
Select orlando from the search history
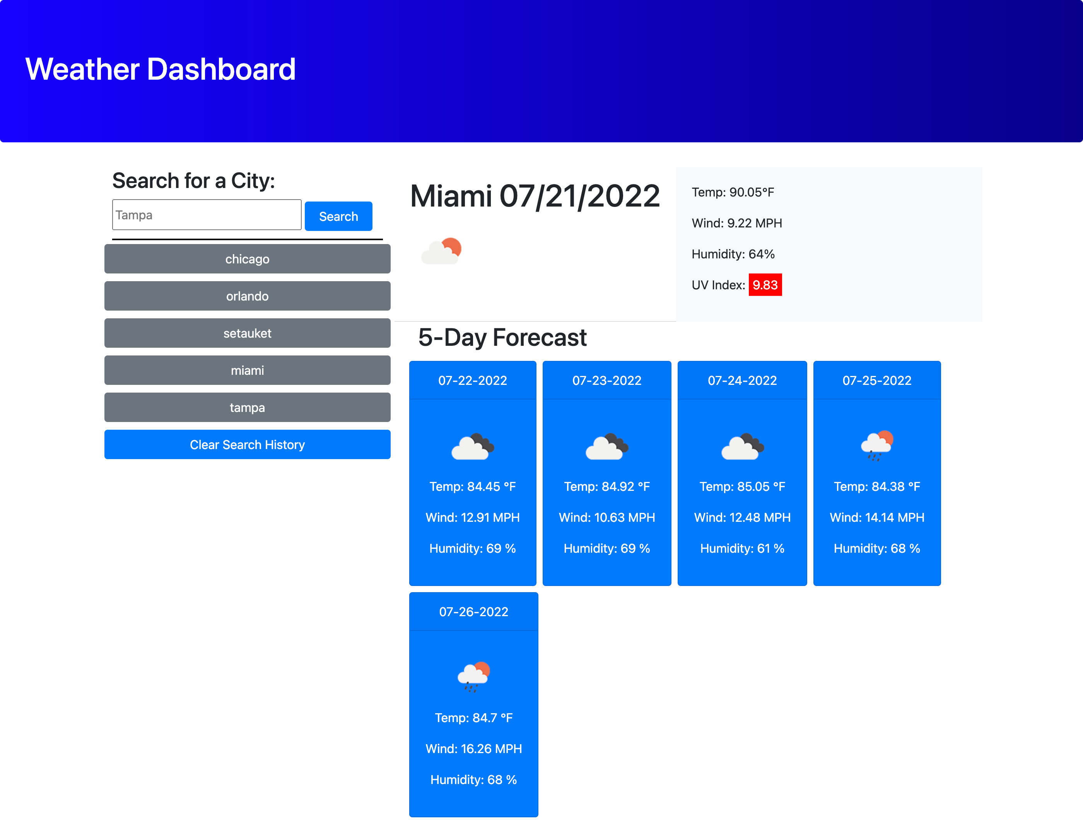point(247,296)
